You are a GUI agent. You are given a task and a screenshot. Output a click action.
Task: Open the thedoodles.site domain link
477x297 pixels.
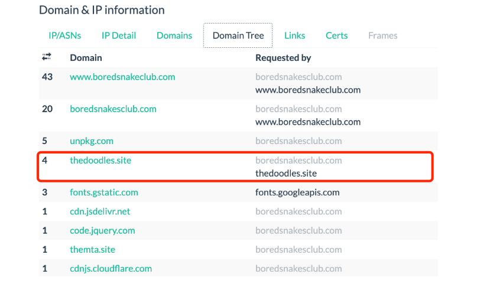100,160
